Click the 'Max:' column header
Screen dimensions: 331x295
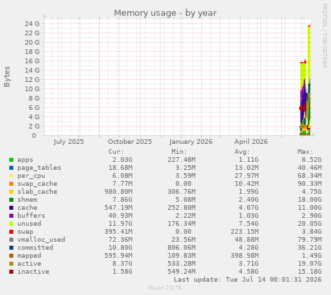(x=305, y=152)
